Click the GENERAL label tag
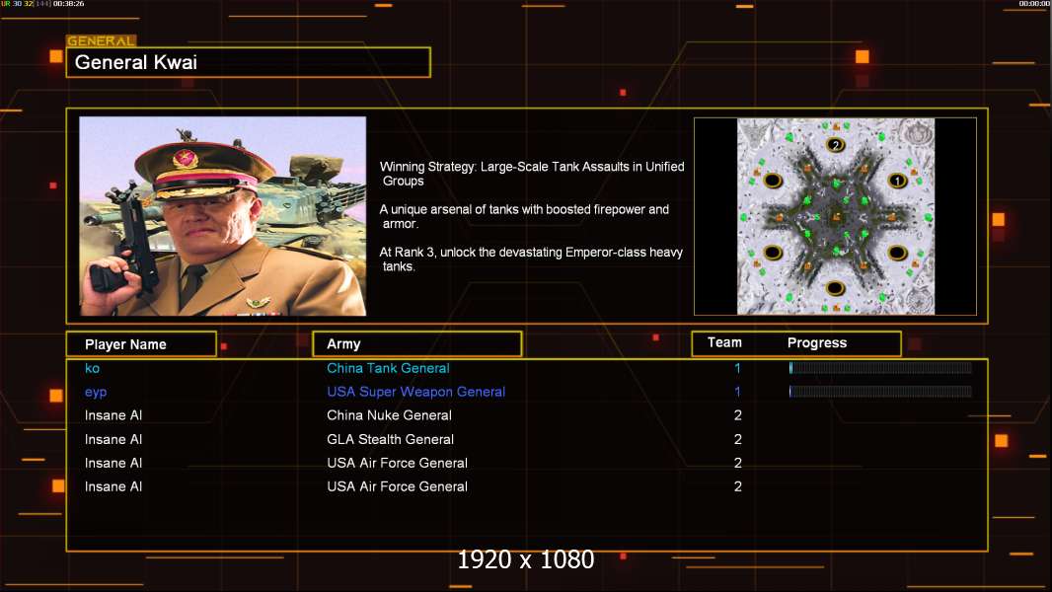 click(x=102, y=40)
